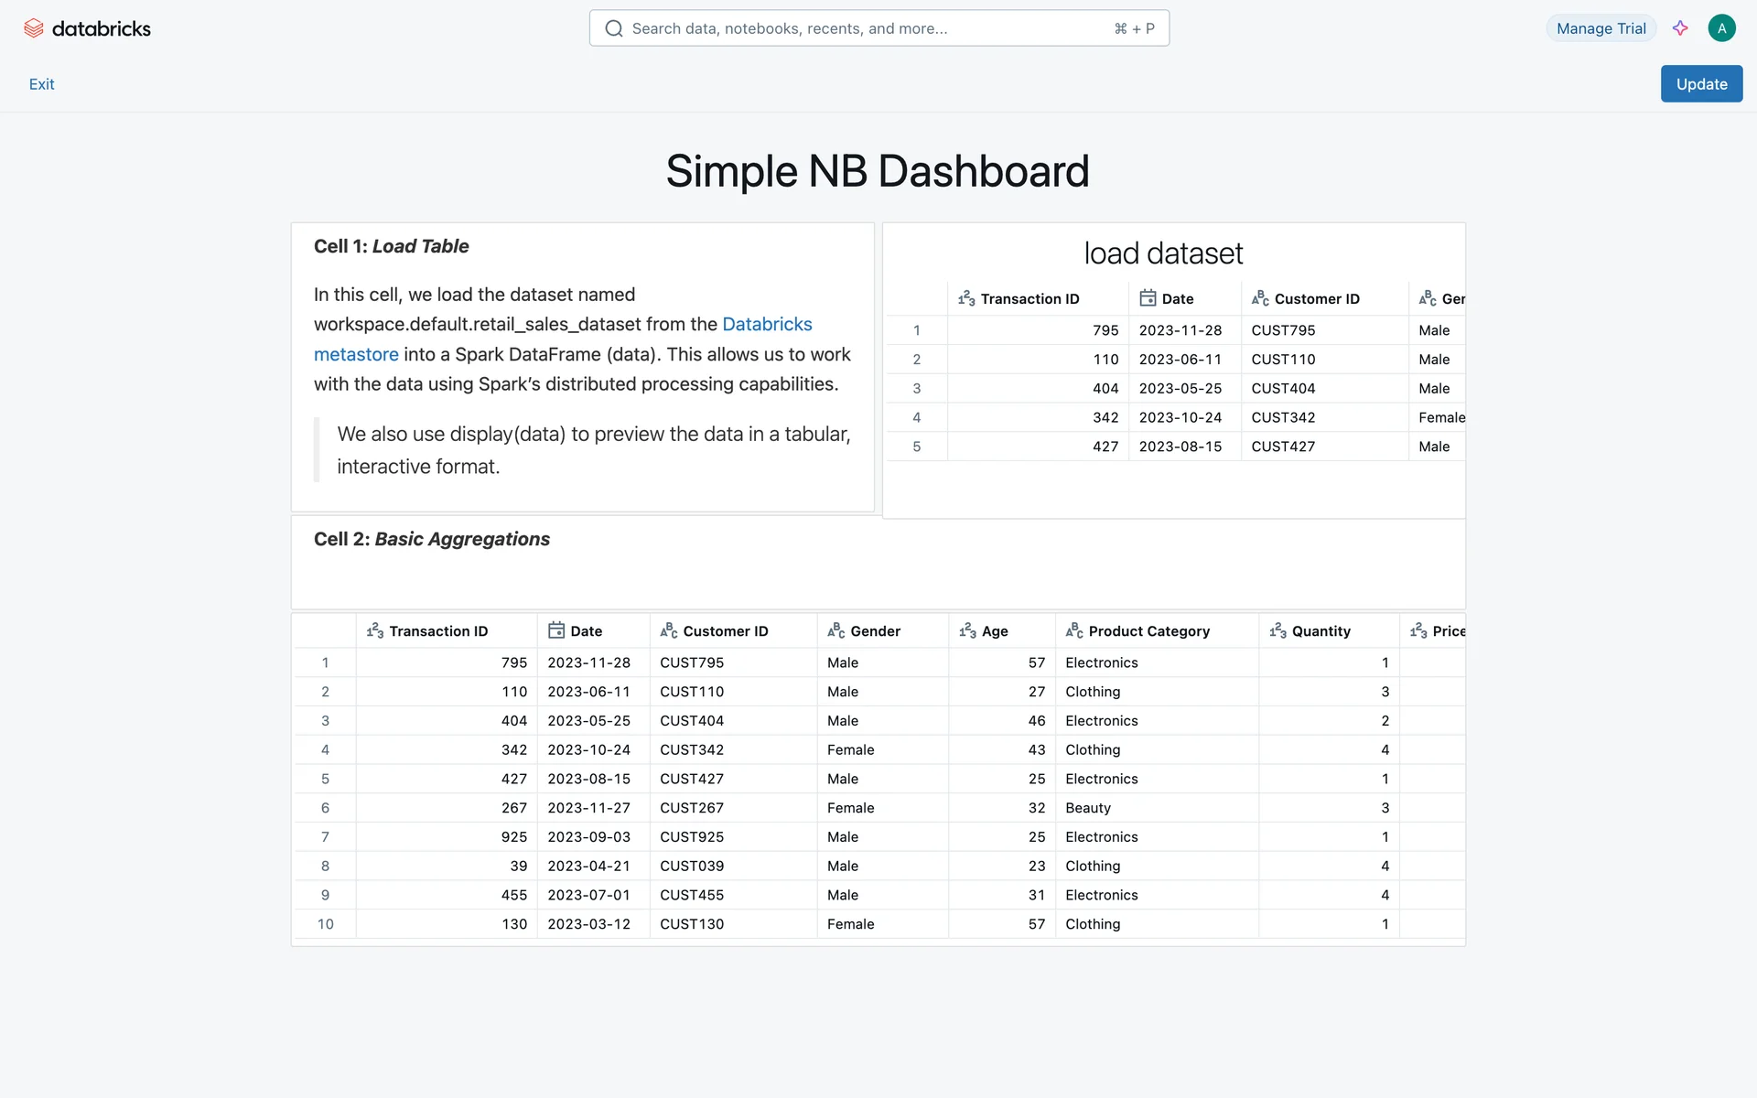Click the Product Category string type icon

click(x=1074, y=630)
